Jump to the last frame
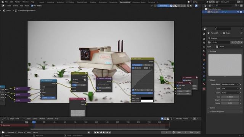Screen dimensions: 244x137 109,132
